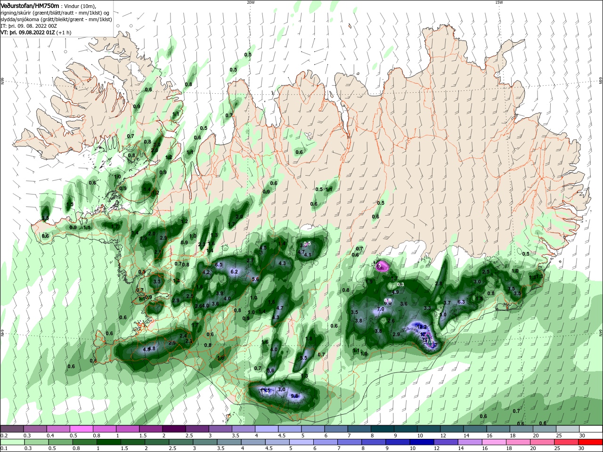This screenshot has width=603, height=452.
Task: Select the light gray 25 snow legend swatch
Action: pyautogui.click(x=568, y=429)
